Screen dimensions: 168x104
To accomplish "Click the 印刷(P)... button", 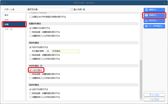I will [154, 15].
